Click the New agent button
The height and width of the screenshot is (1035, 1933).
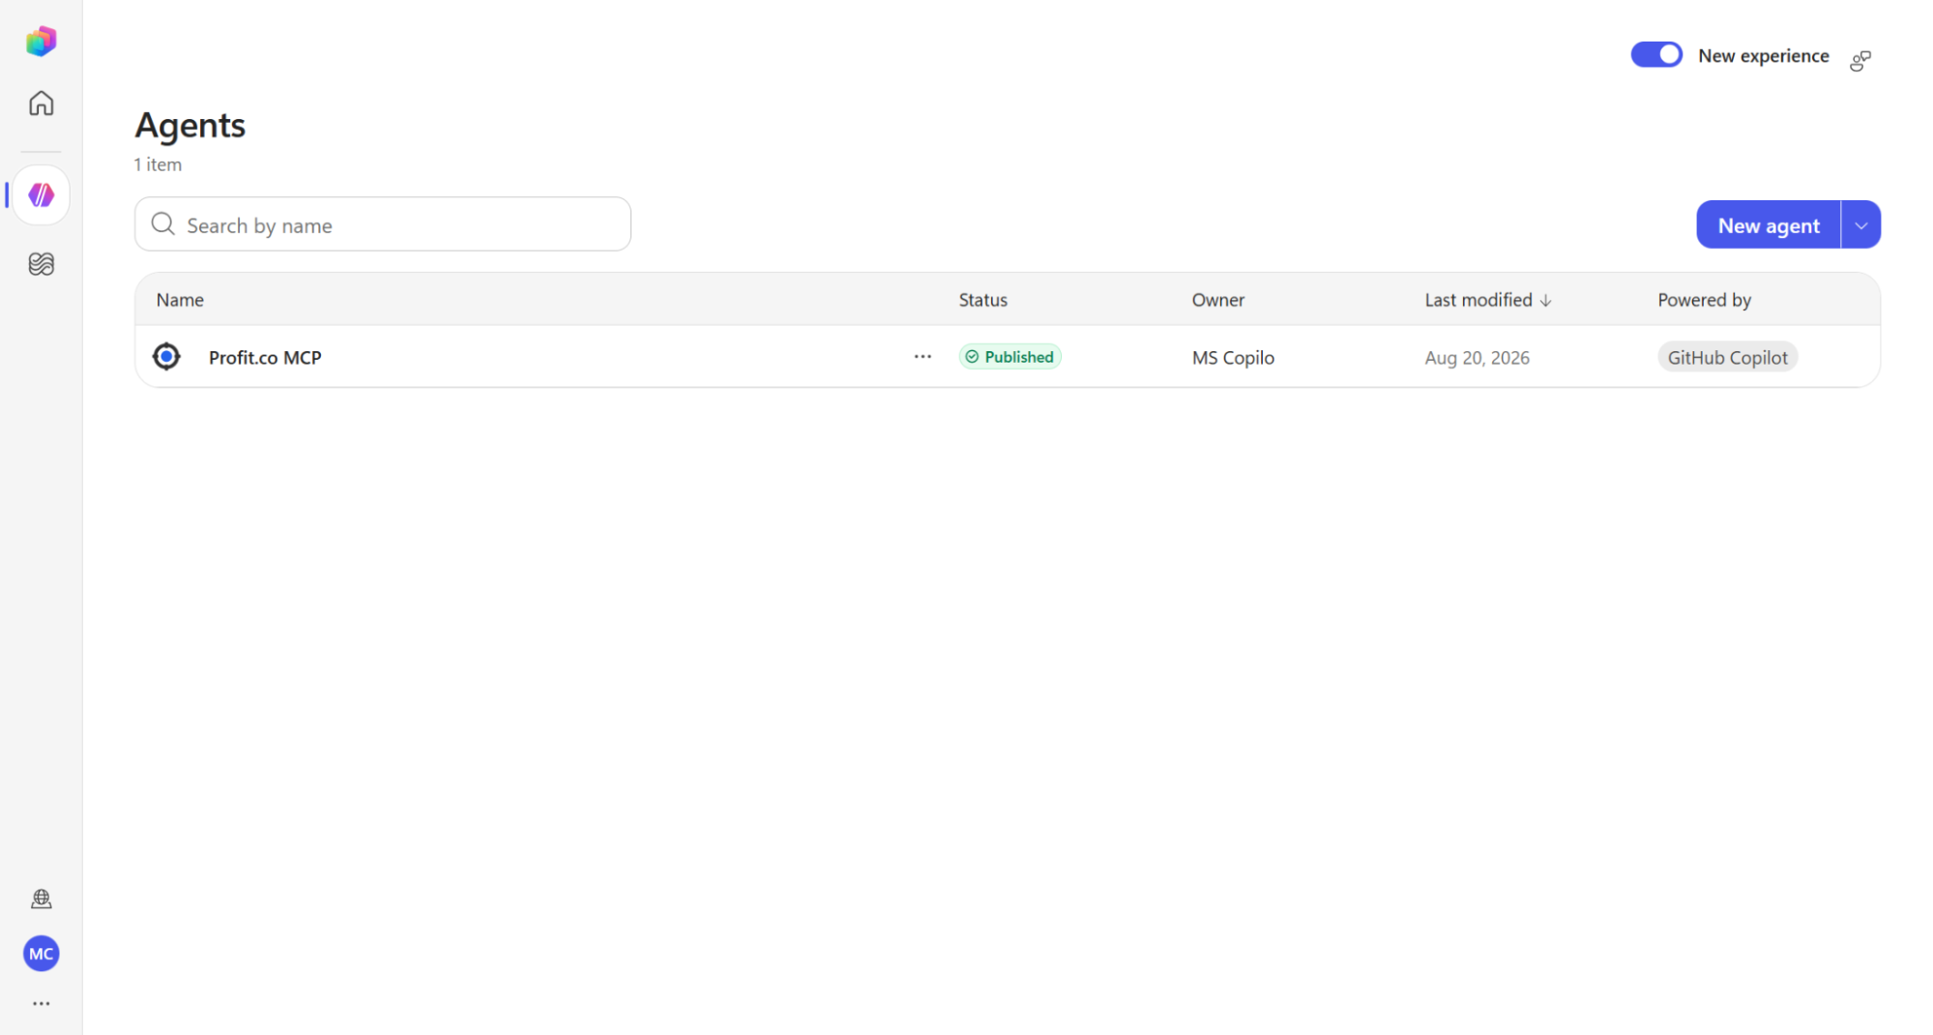pos(1769,225)
